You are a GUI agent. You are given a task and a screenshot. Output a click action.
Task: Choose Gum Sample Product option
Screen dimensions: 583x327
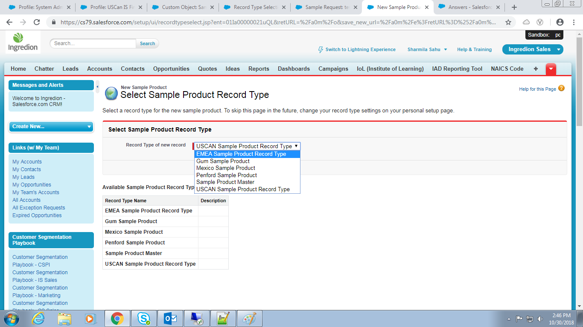(247, 161)
